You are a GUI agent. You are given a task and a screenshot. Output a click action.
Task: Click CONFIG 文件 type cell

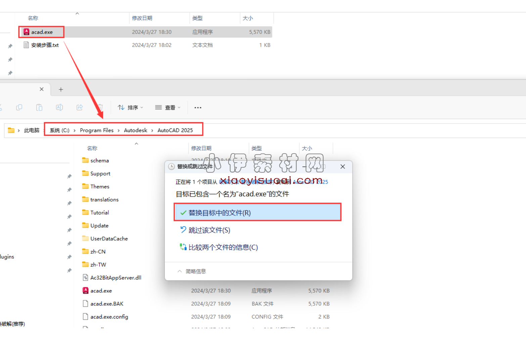268,317
